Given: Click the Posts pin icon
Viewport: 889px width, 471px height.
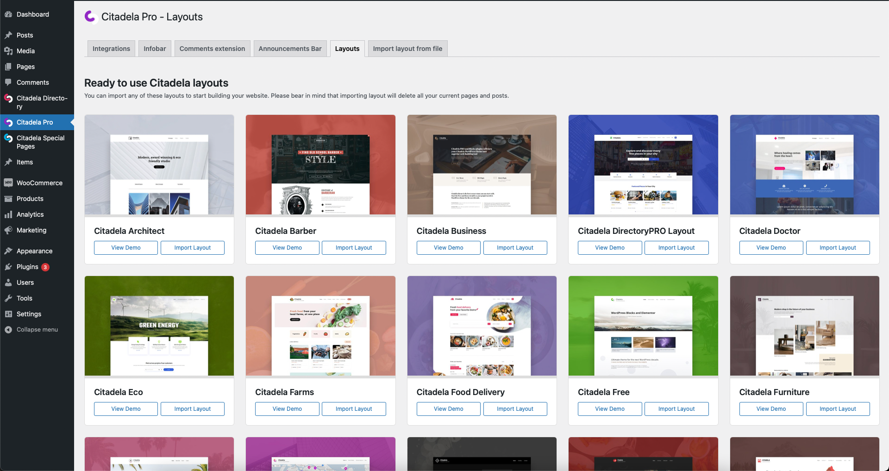Looking at the screenshot, I should pos(8,35).
